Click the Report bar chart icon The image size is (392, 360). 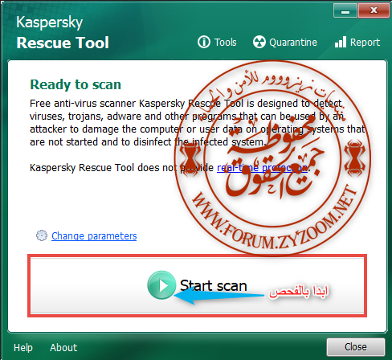[341, 42]
